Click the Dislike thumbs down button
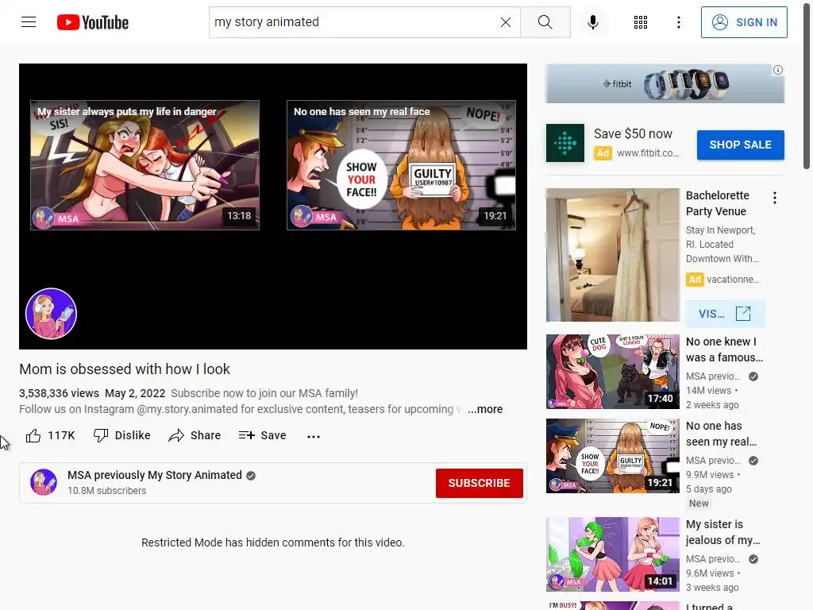This screenshot has height=610, width=813. click(121, 435)
